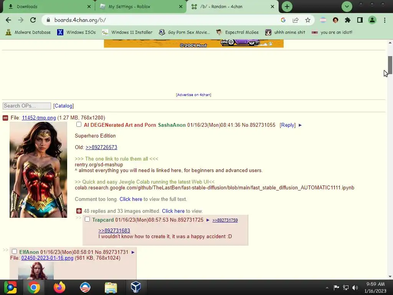Screen dimensions: 393x295
Task: Collapse the thread with red minus icon
Action: [5, 118]
